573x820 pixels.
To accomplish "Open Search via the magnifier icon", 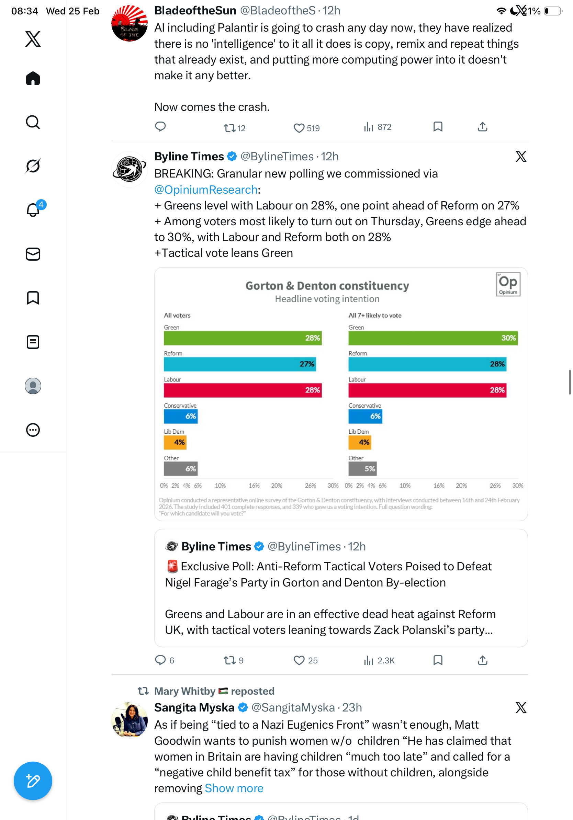I will [33, 122].
